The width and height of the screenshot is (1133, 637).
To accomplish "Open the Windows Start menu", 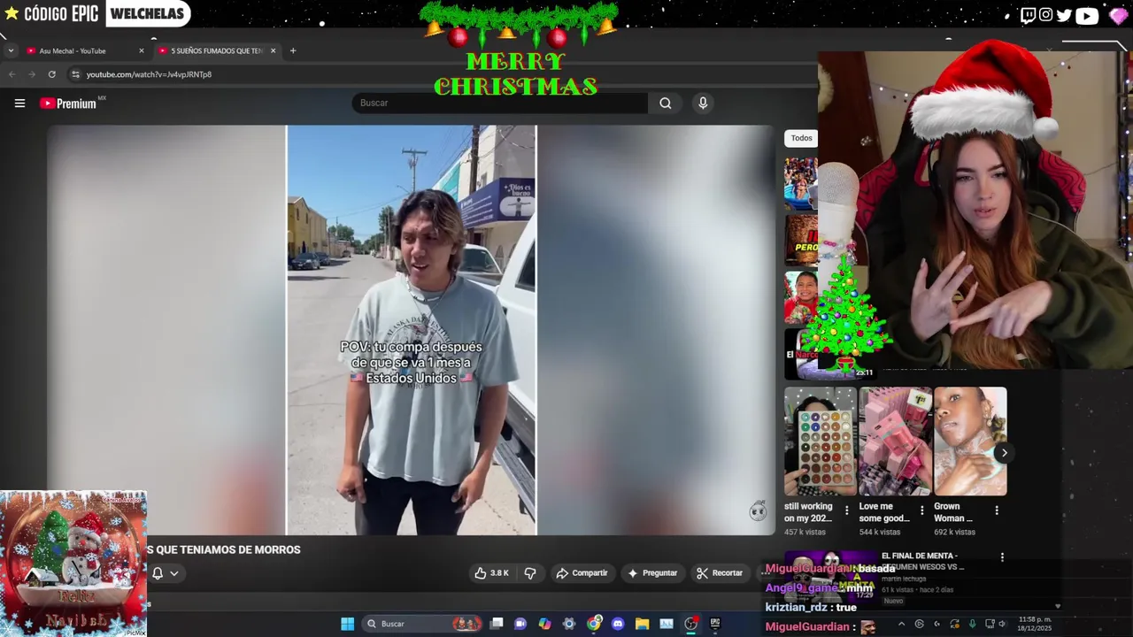I will click(348, 624).
